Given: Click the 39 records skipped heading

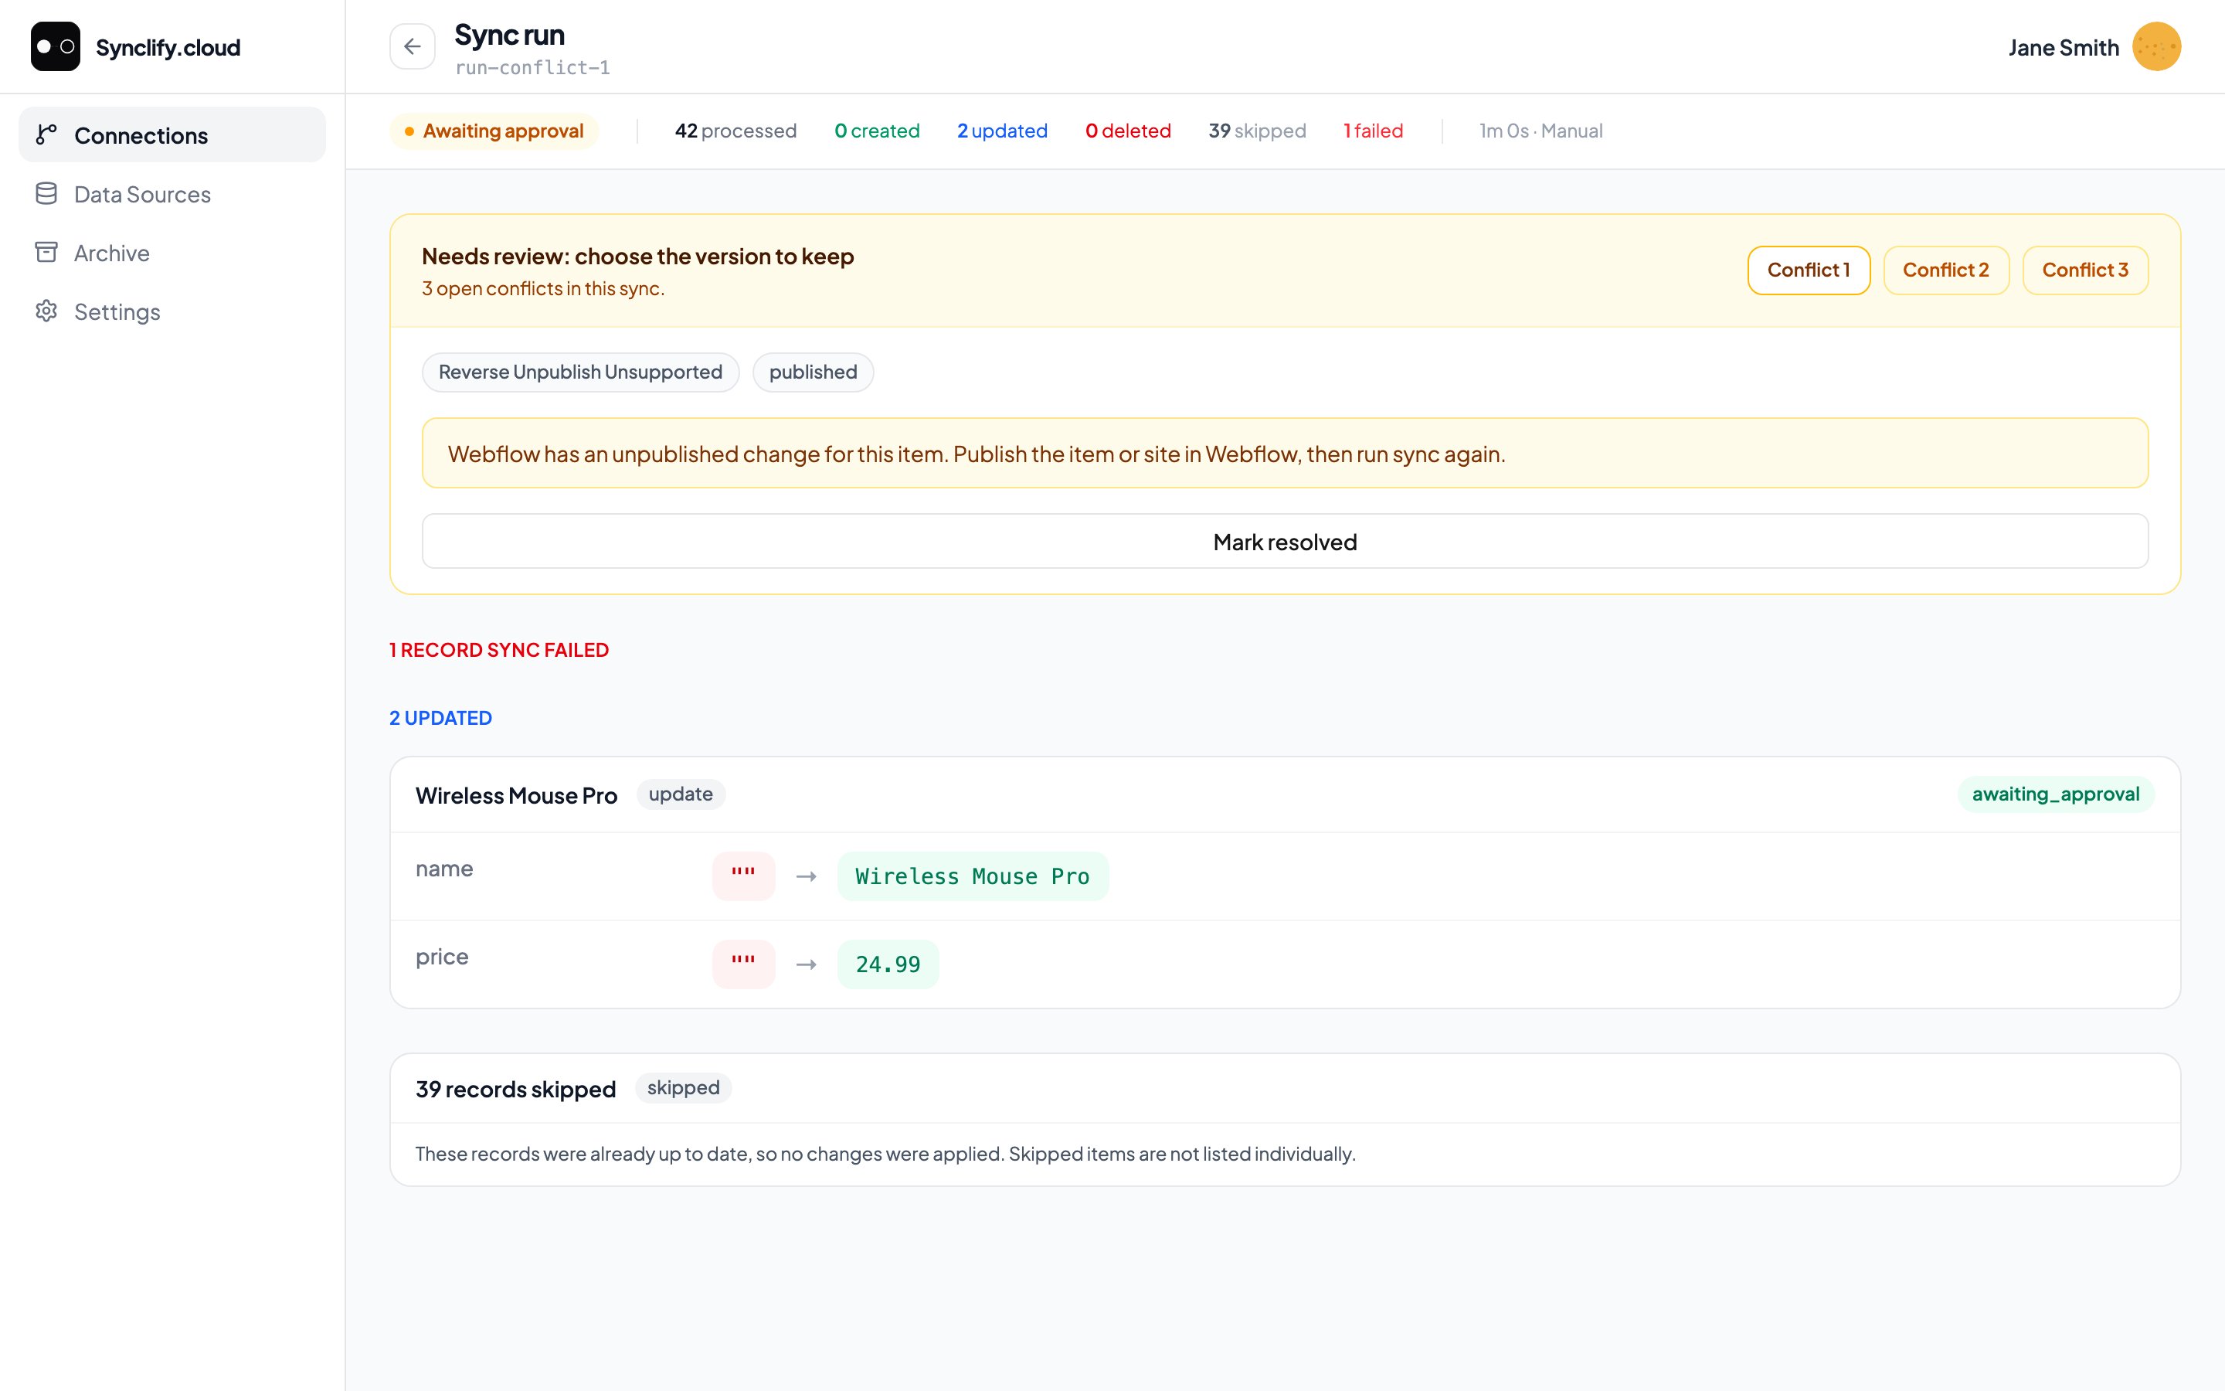Looking at the screenshot, I should 515,1090.
